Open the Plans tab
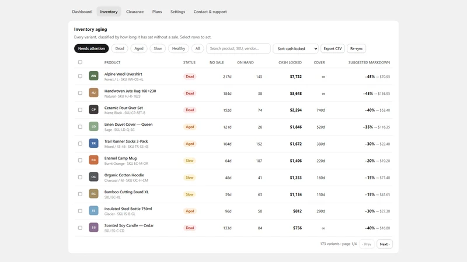This screenshot has height=262, width=467. tap(157, 12)
